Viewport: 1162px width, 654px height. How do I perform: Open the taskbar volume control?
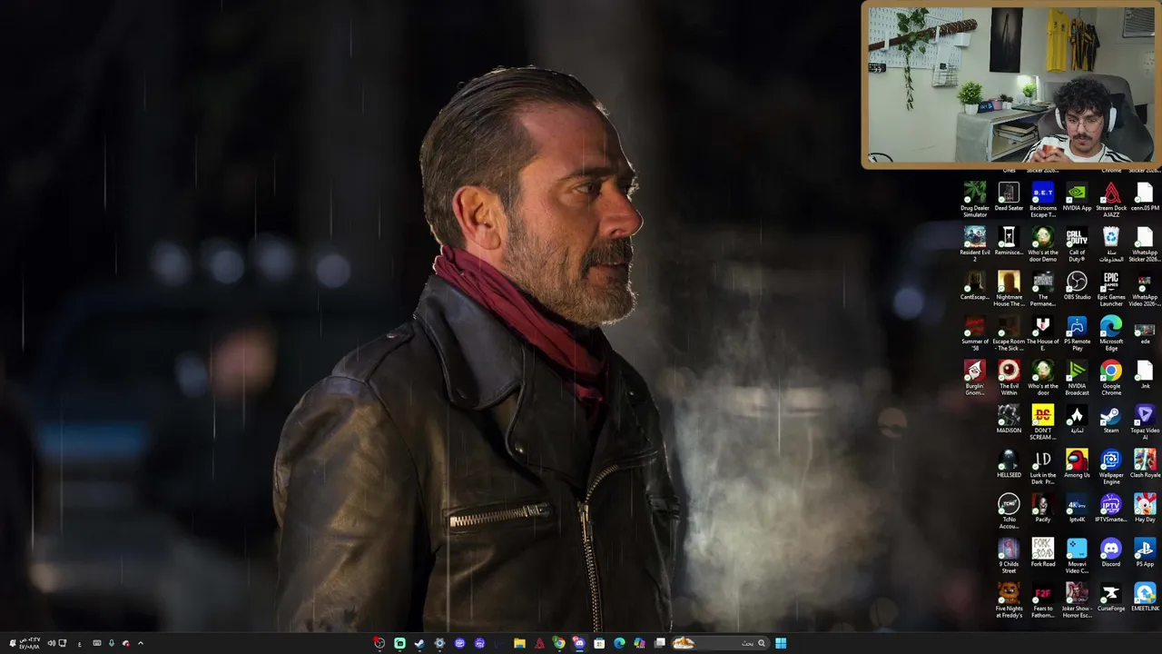51,643
